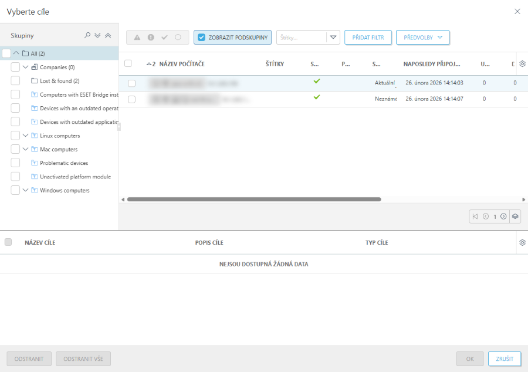Screen dimensions: 528x372
Task: Expand the Companies group
Action: point(25,67)
